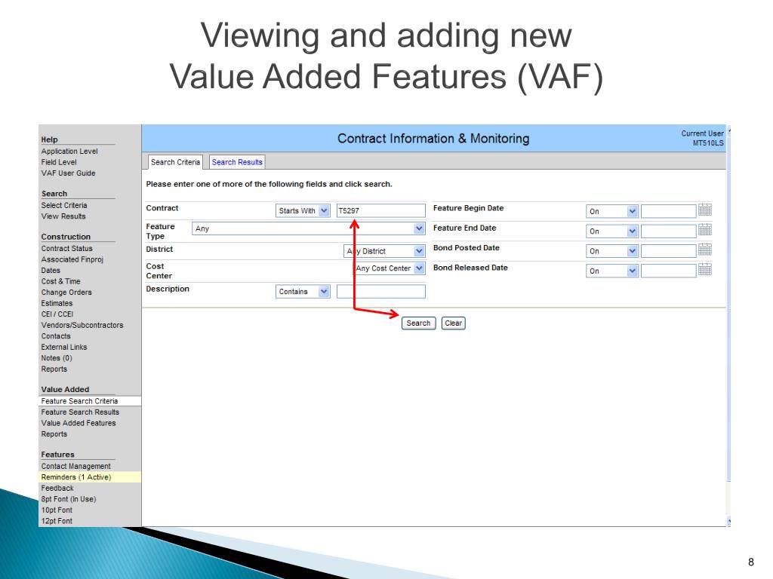Open the Feedback link
The image size is (773, 579).
point(57,488)
